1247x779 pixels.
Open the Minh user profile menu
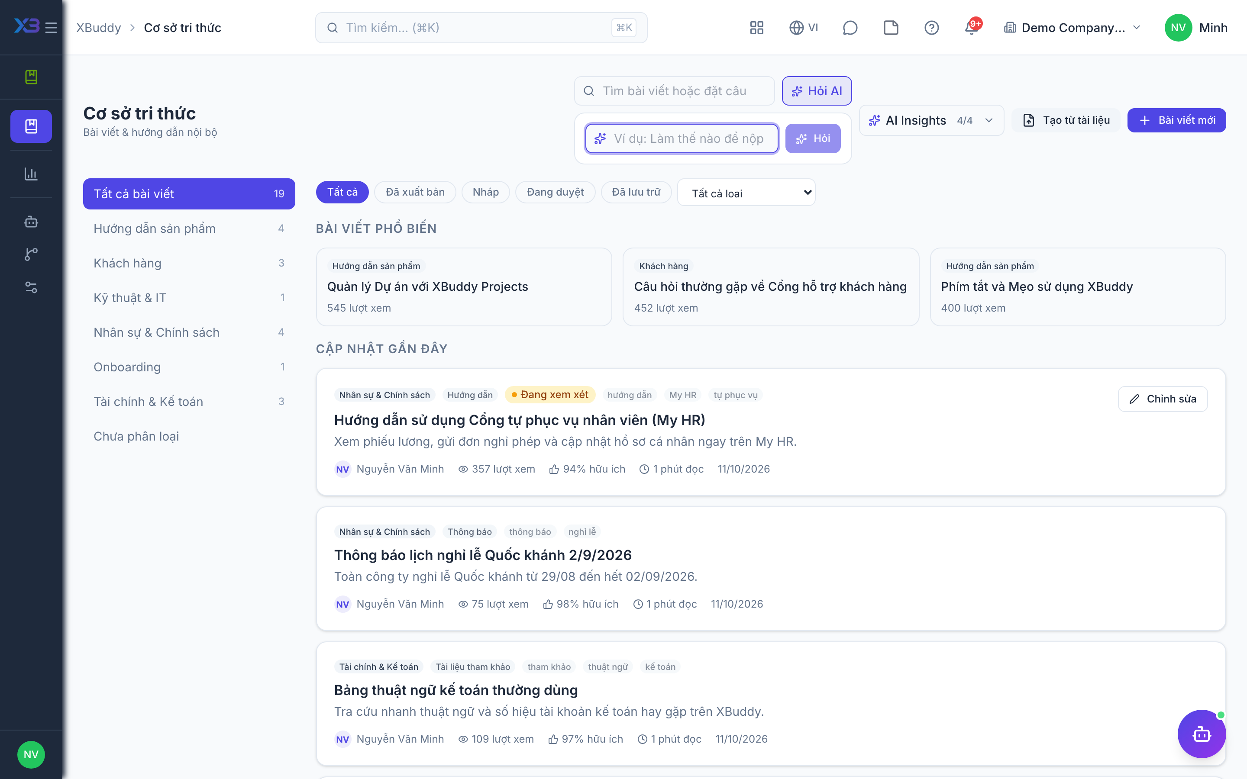pyautogui.click(x=1195, y=27)
